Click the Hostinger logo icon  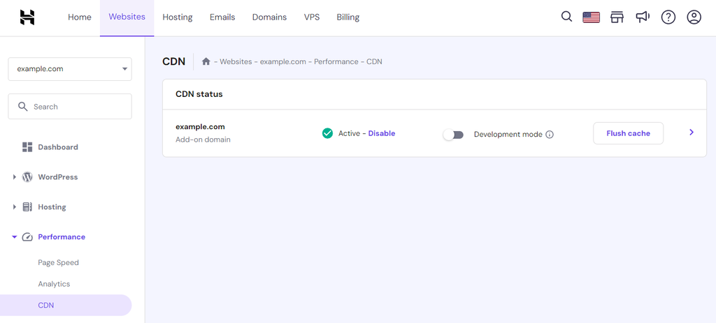coord(27,17)
